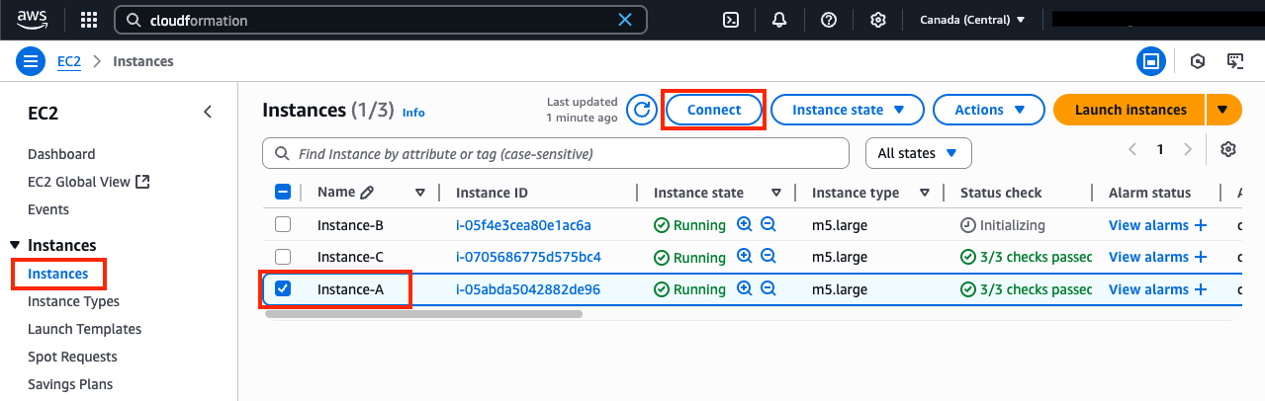Clear the cloudformation search text
Viewport: 1265px width, 401px height.
625,20
